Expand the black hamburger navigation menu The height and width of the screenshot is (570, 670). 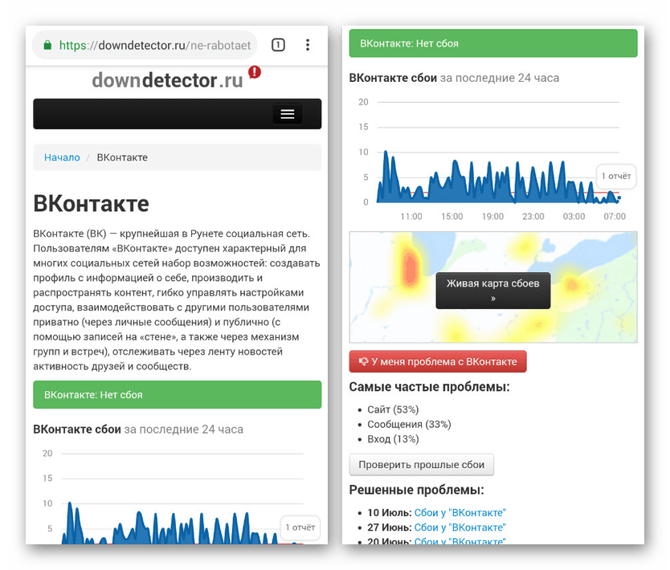point(288,113)
